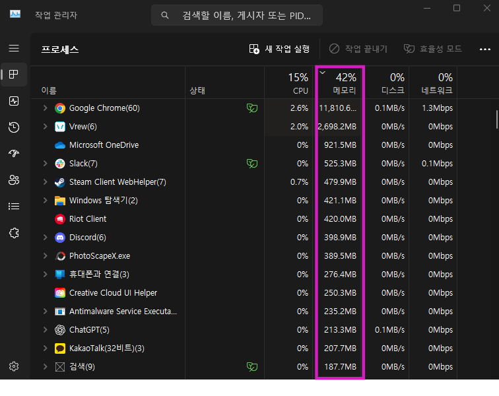Click the 검색 process icon
Screen dimensions: 499x396
point(60,367)
